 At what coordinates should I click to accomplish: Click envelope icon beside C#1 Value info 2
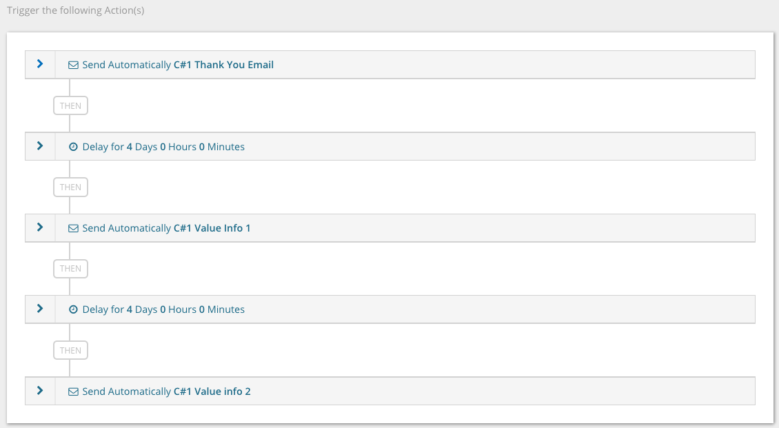point(73,391)
